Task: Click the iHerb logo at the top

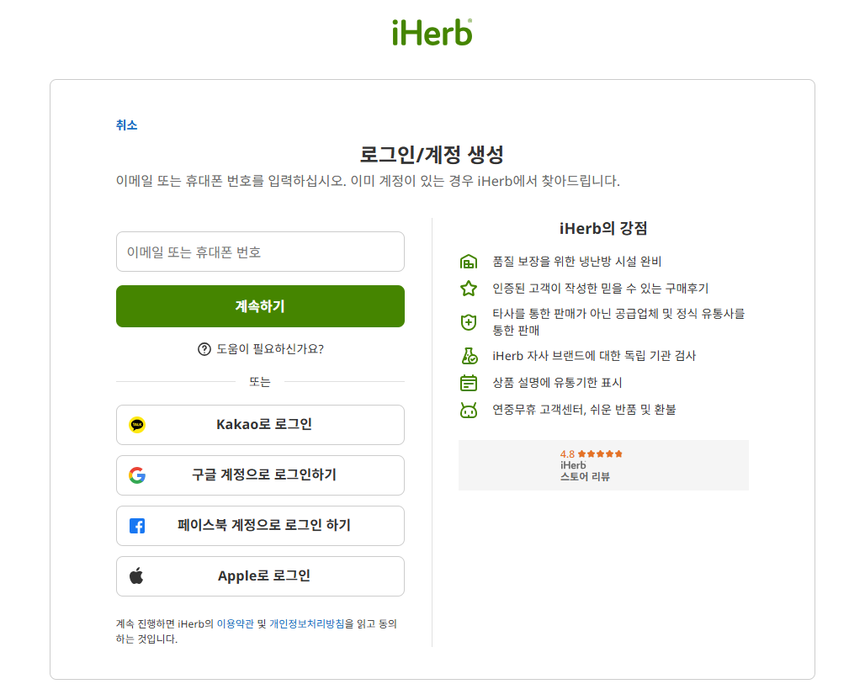Action: click(430, 30)
